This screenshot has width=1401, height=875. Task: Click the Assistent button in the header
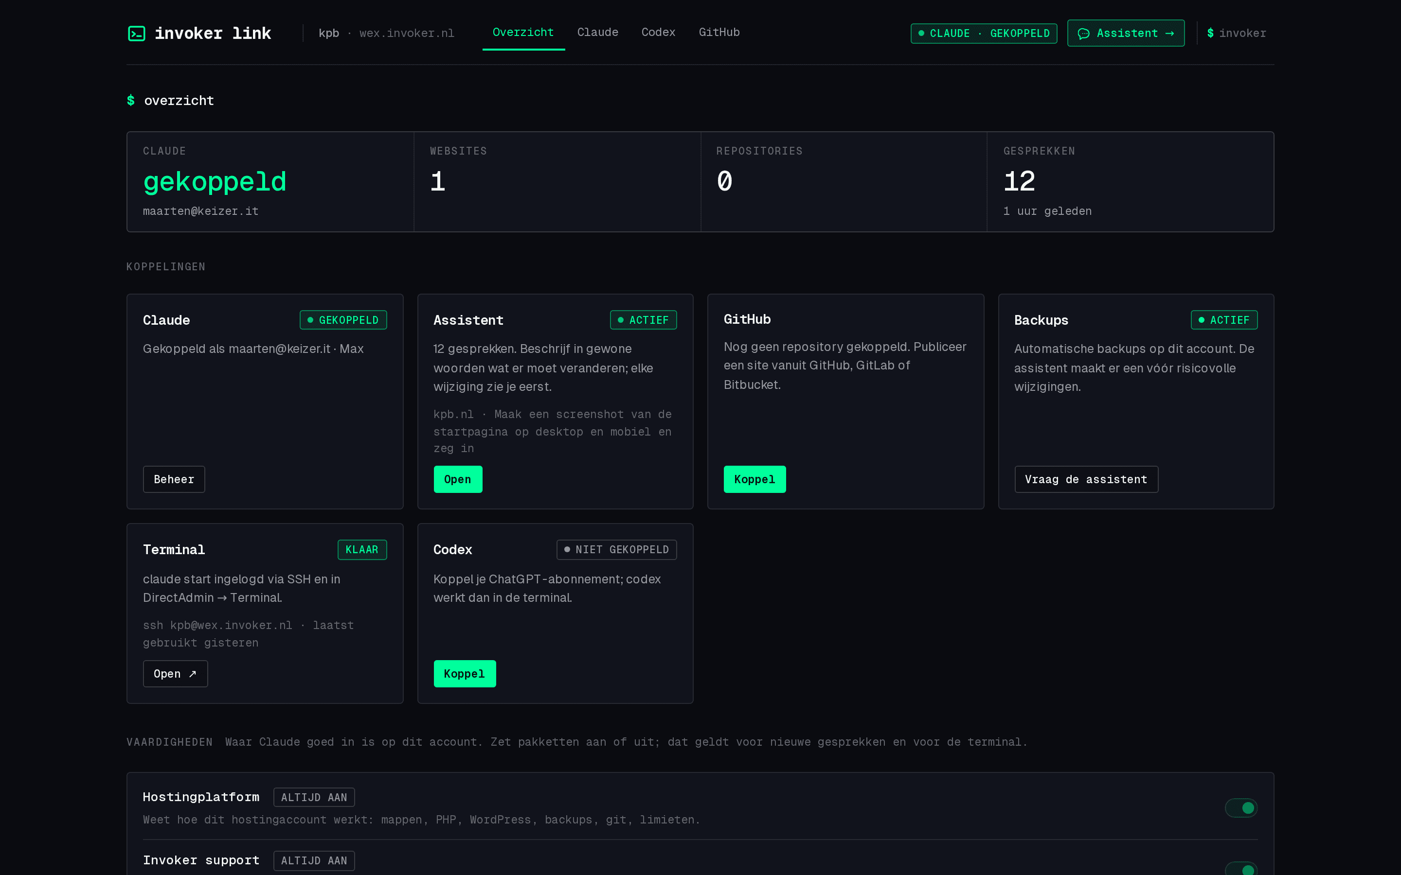point(1126,34)
